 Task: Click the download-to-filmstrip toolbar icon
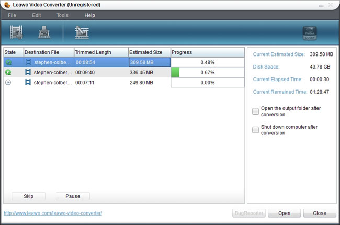click(44, 32)
